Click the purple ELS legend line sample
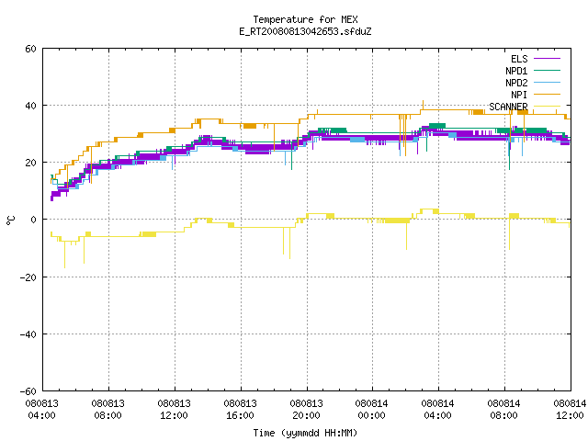The width and height of the screenshot is (588, 441). [x=547, y=59]
